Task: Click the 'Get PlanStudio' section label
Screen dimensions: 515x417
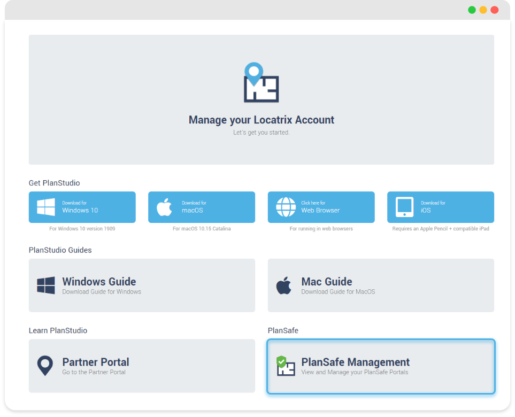Action: (x=54, y=183)
